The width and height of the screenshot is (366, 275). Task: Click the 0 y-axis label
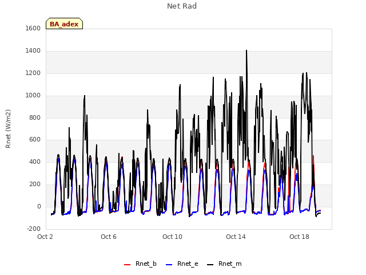click(x=39, y=206)
